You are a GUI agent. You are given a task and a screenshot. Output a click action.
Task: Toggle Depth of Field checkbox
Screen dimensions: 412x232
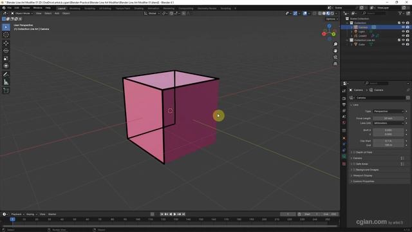354,152
